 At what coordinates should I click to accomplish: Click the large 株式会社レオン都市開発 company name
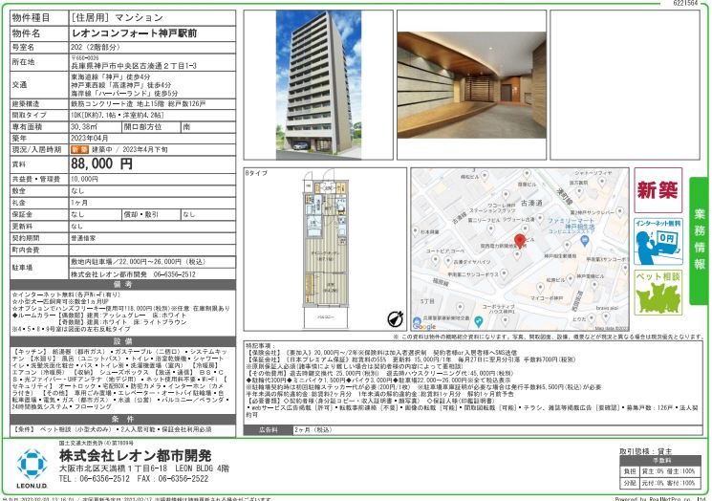tap(136, 455)
